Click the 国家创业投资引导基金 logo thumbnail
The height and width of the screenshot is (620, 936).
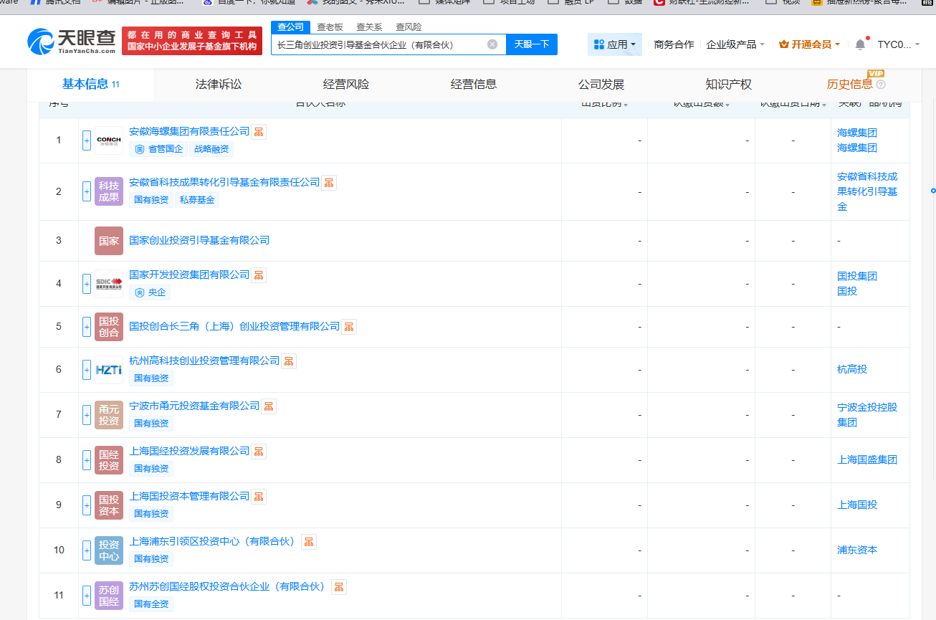(109, 241)
